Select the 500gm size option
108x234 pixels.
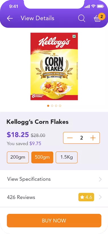tap(42, 157)
